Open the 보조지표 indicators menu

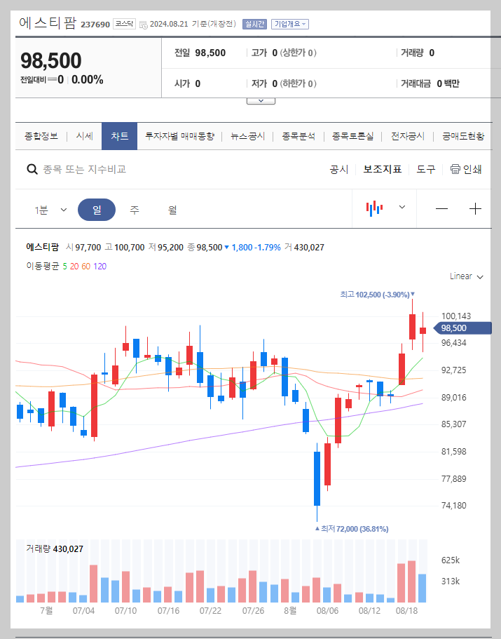tap(382, 170)
